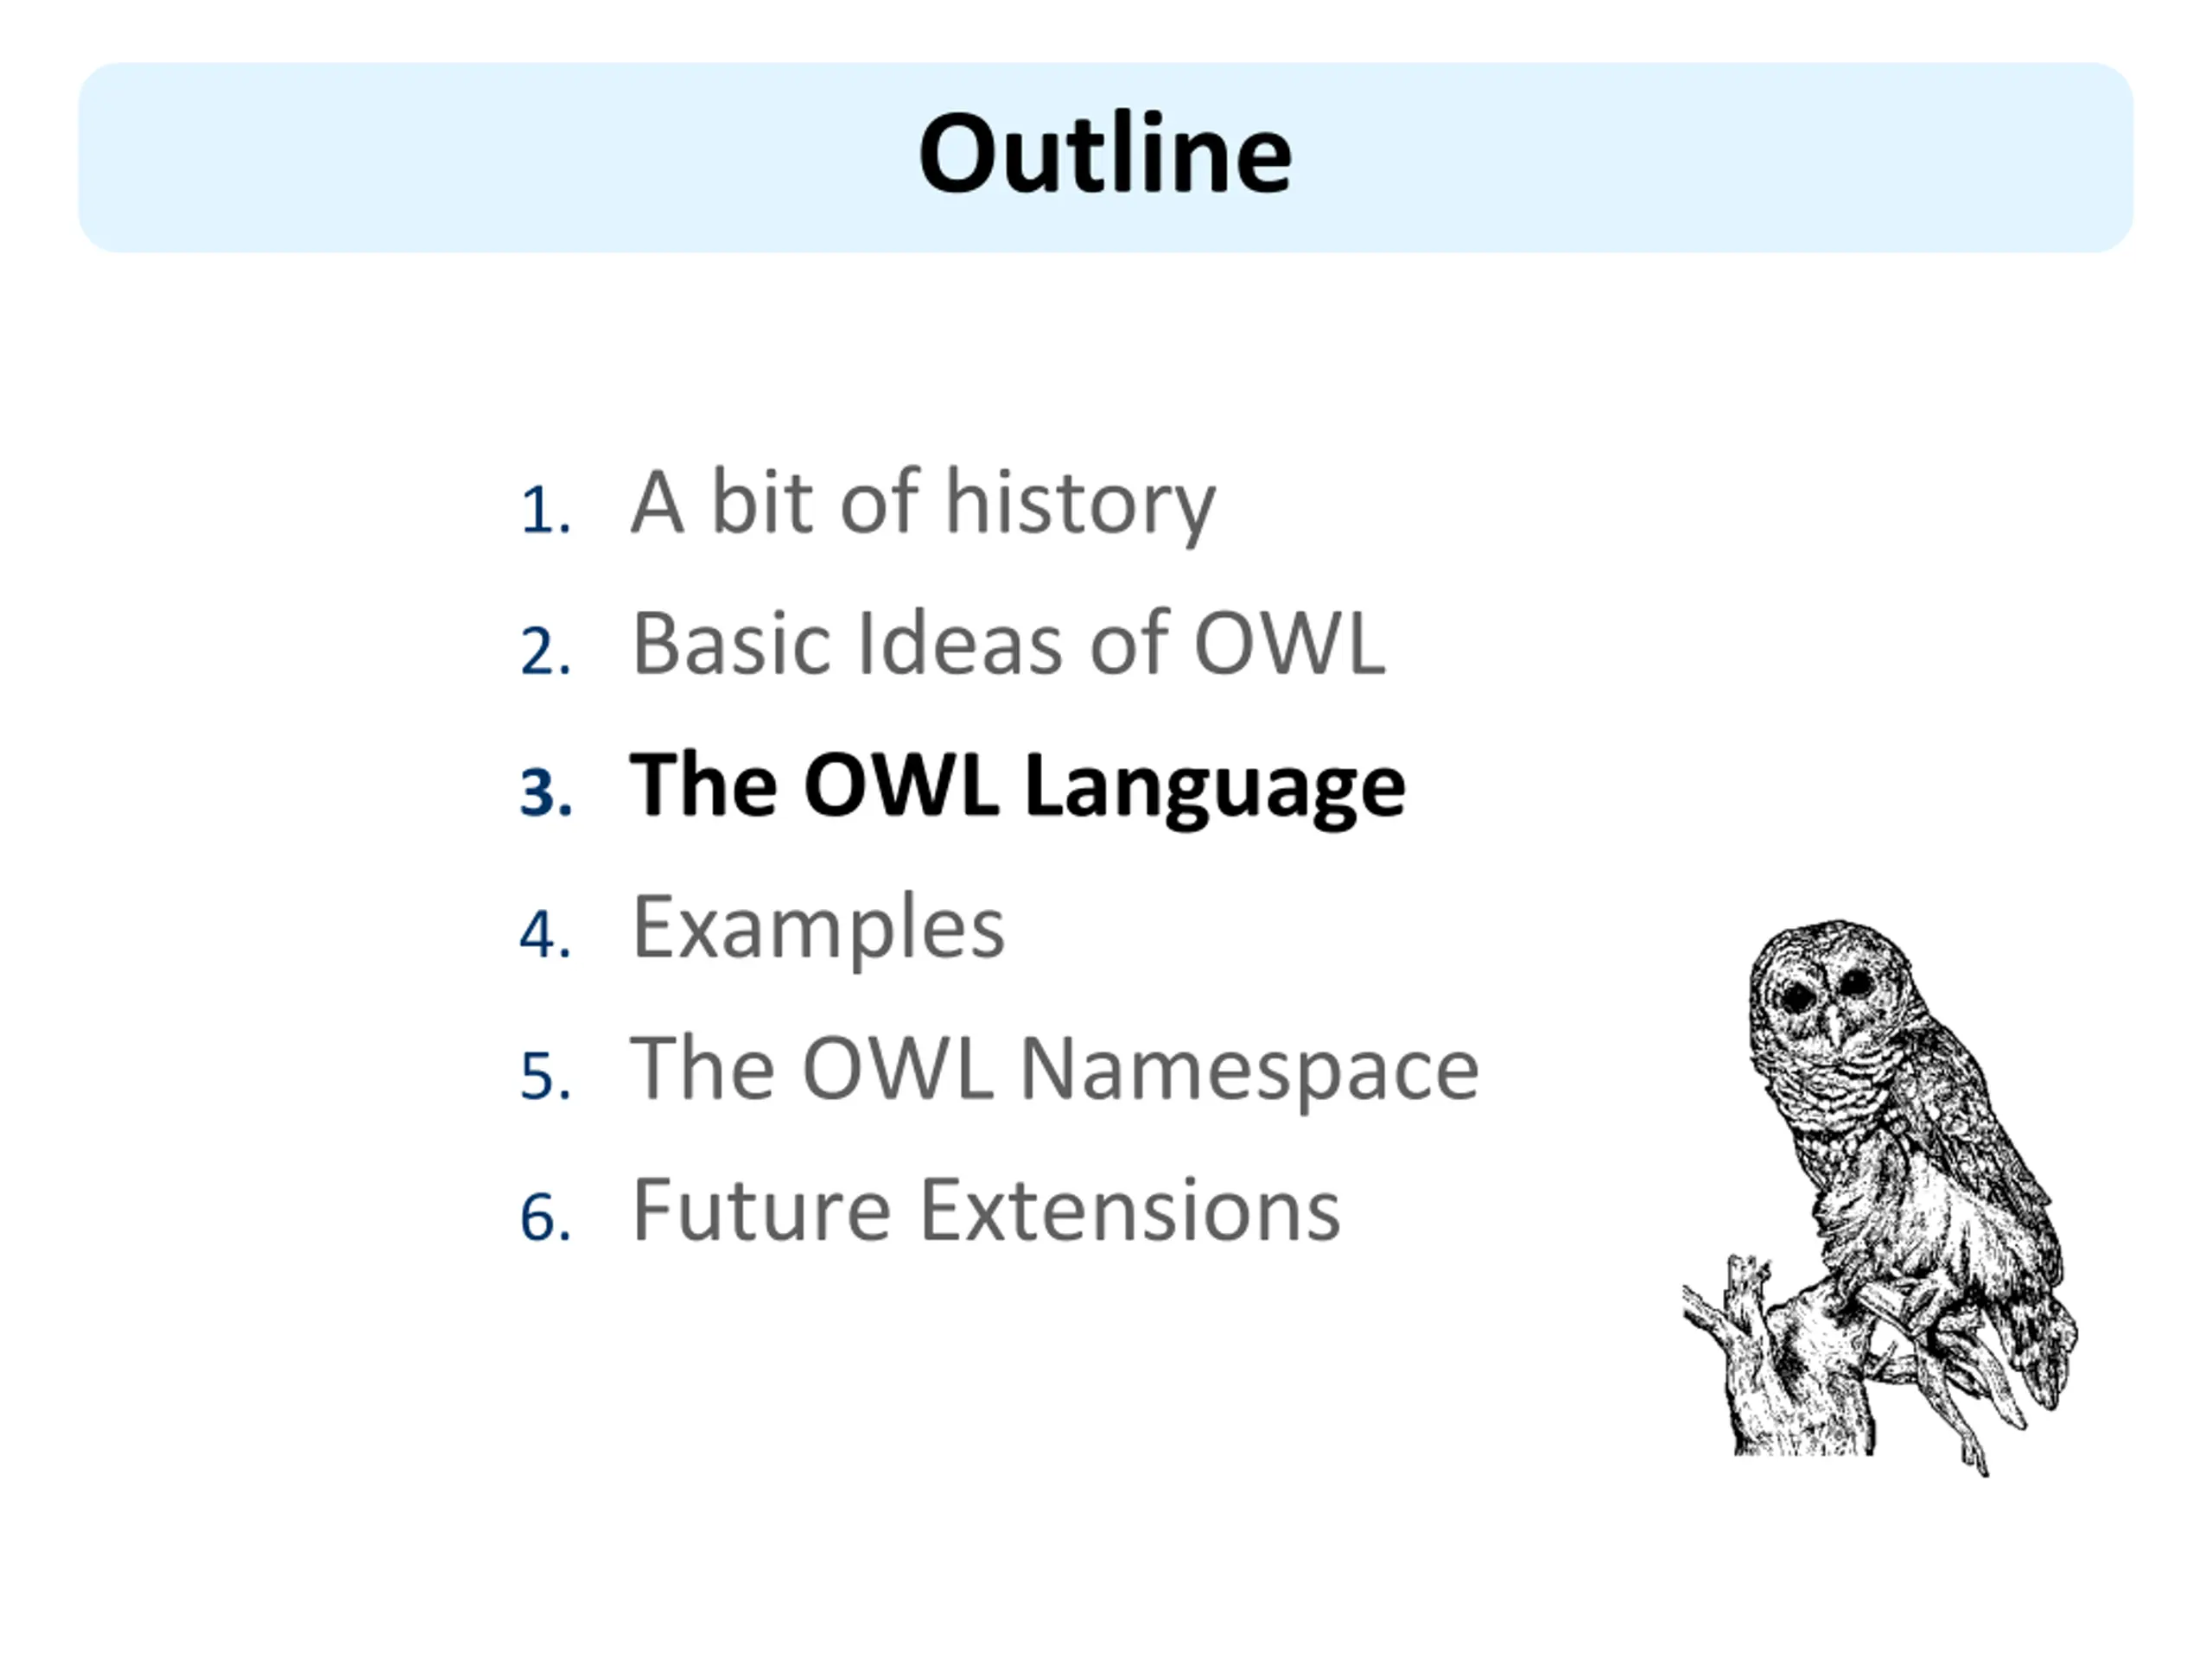The image size is (2212, 1659).
Task: Click list number 1
Action: coord(546,511)
